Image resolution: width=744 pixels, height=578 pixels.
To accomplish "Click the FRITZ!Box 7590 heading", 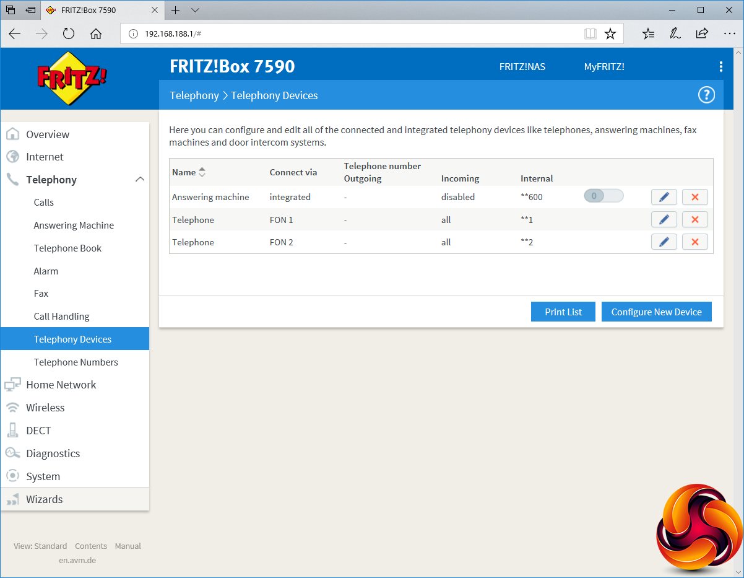I will (x=232, y=66).
